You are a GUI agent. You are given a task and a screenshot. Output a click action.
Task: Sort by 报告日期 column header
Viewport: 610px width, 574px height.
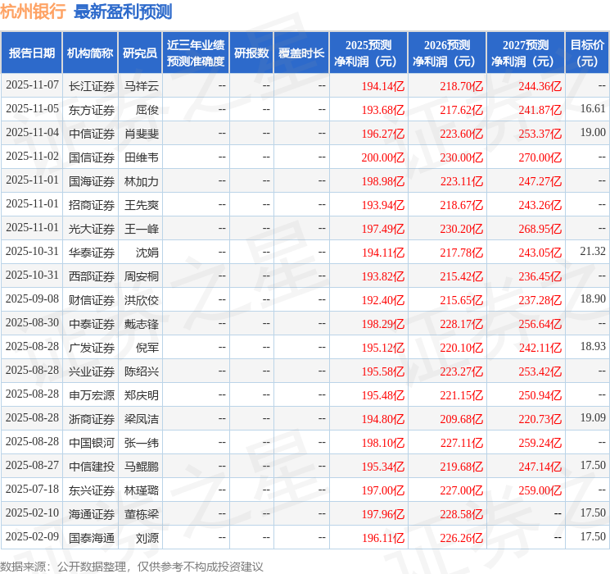coord(31,52)
